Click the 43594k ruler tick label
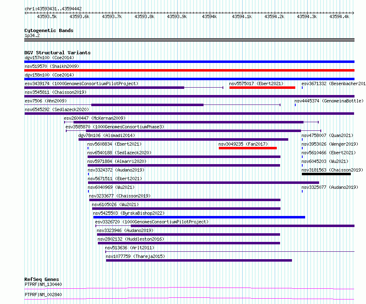 pyautogui.click(x=209, y=16)
